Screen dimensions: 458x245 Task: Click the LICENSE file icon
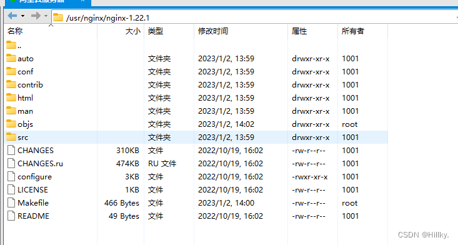(x=11, y=189)
